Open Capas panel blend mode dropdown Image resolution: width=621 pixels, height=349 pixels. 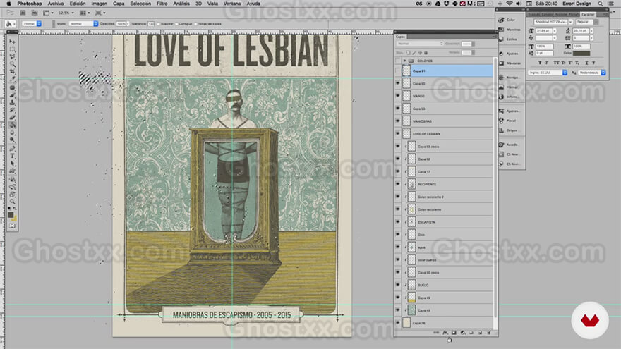point(420,44)
